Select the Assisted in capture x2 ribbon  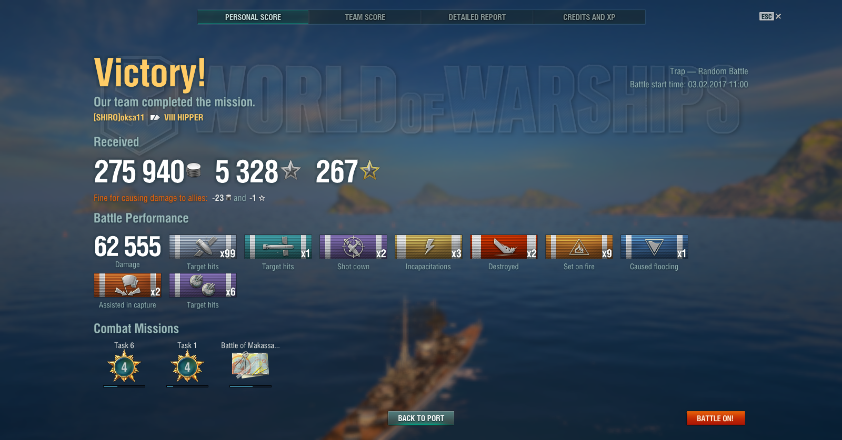[127, 285]
